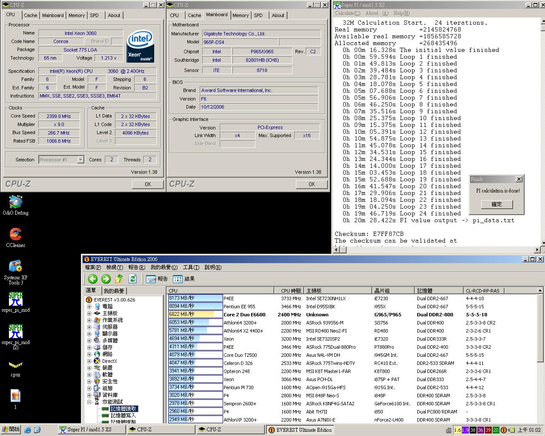
Task: Switch to Memory tab in left CPU-Z window
Action: click(77, 15)
